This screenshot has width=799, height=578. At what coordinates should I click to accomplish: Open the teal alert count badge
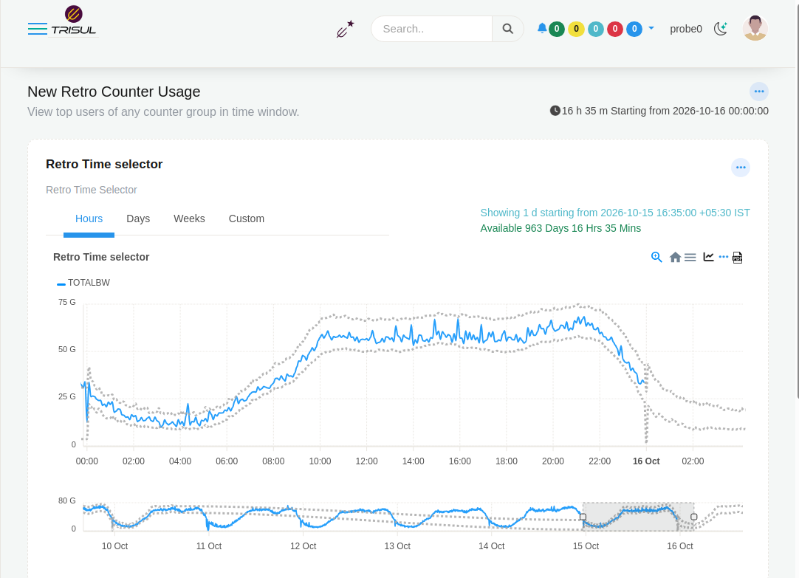pyautogui.click(x=596, y=29)
